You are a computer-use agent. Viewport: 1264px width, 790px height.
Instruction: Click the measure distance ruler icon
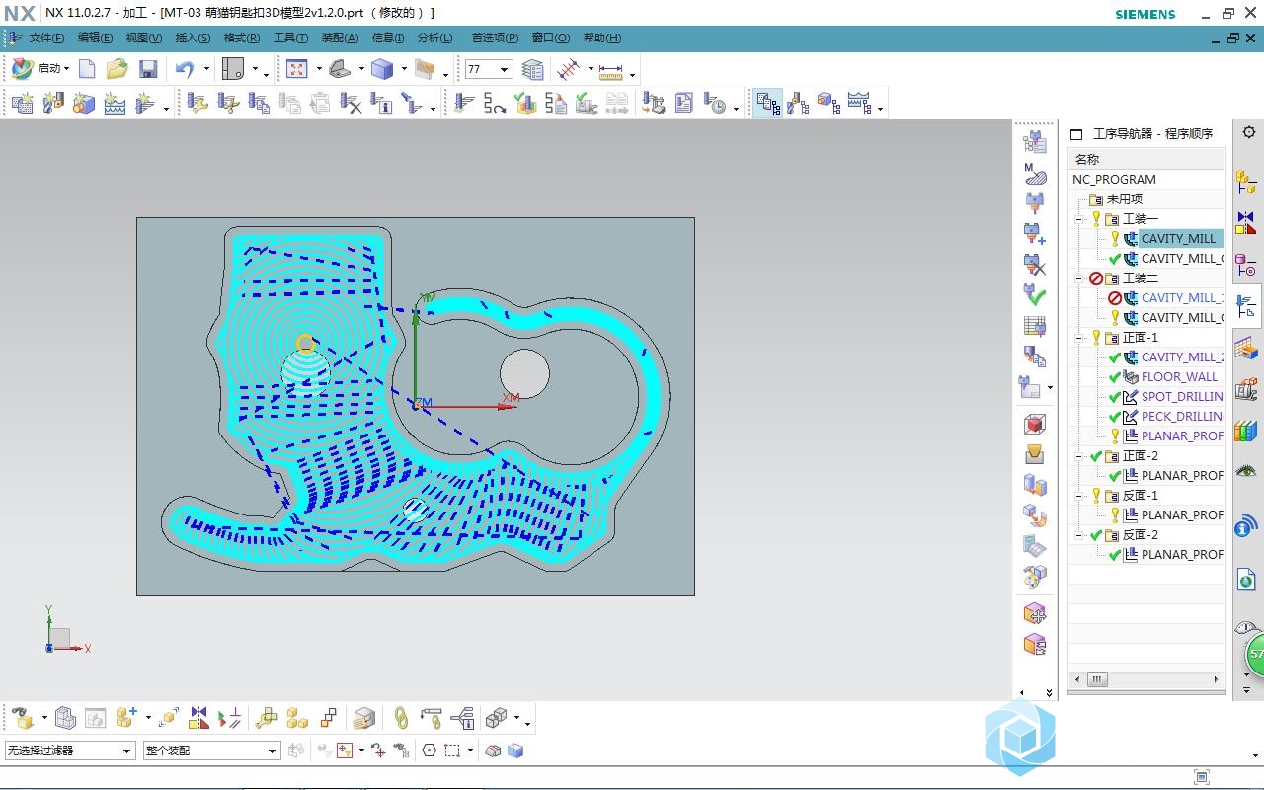(611, 71)
